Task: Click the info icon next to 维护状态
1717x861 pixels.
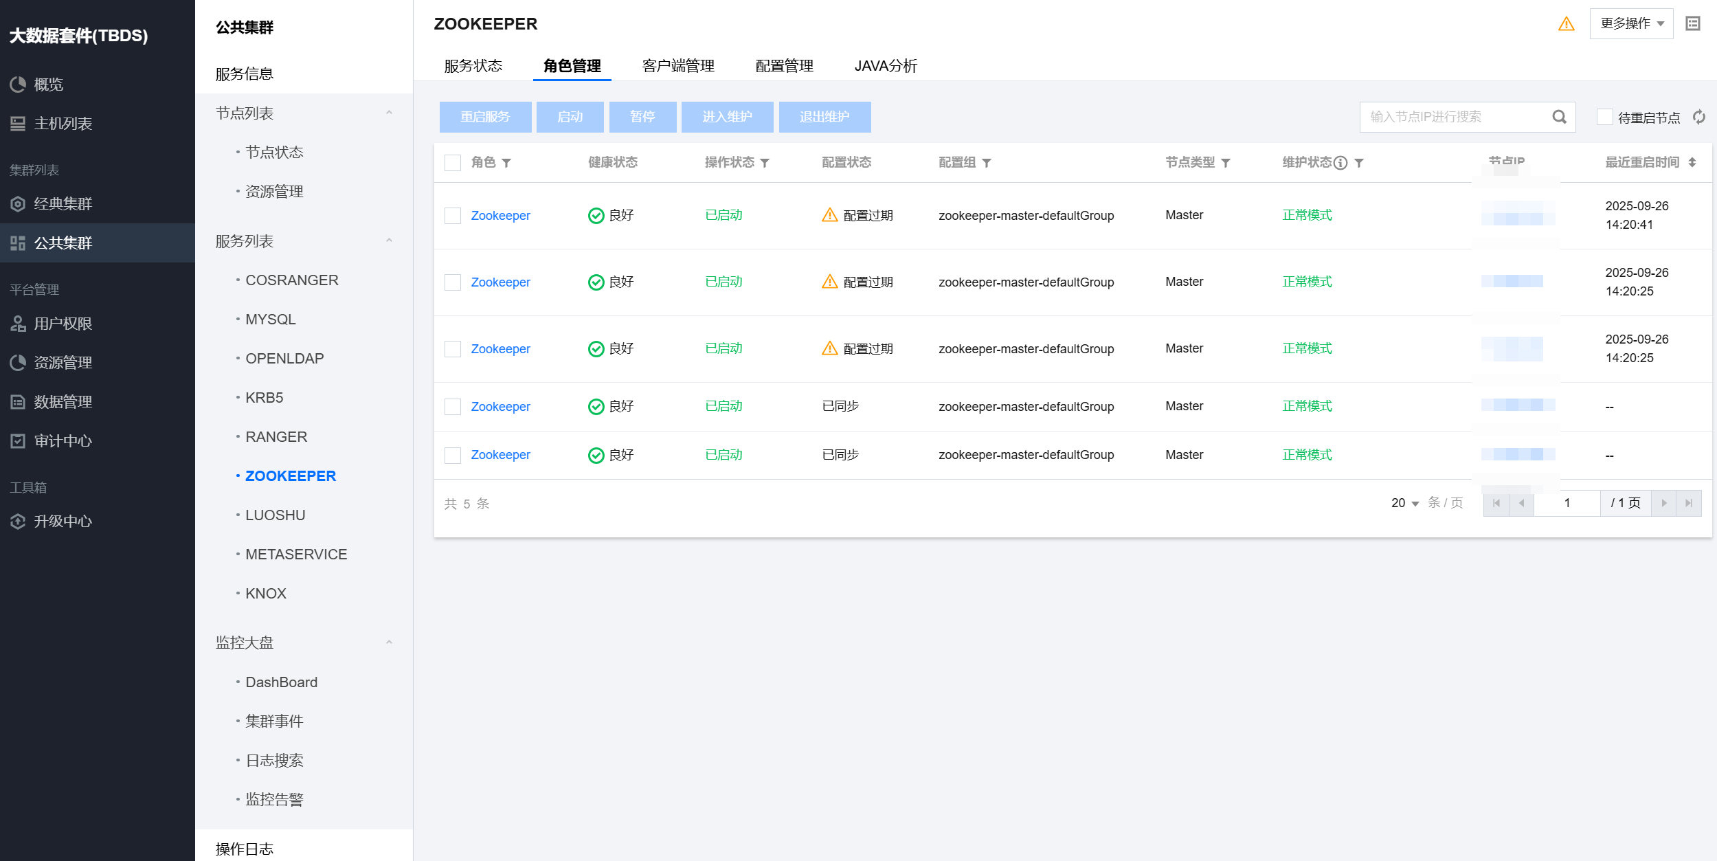Action: click(x=1340, y=163)
